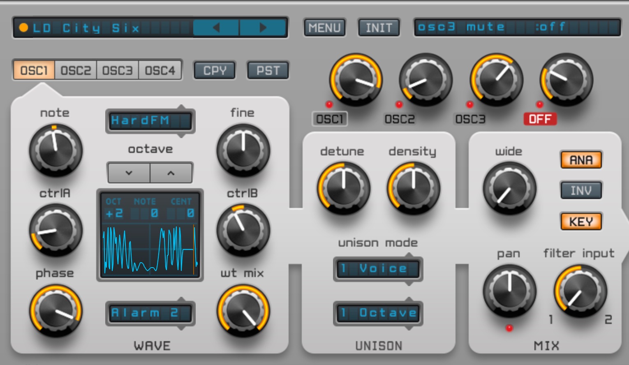Click the filter input knob
The height and width of the screenshot is (365, 629).
pyautogui.click(x=580, y=291)
